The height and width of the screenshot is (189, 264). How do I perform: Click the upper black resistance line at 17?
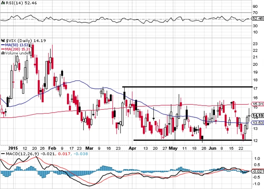[186, 87]
